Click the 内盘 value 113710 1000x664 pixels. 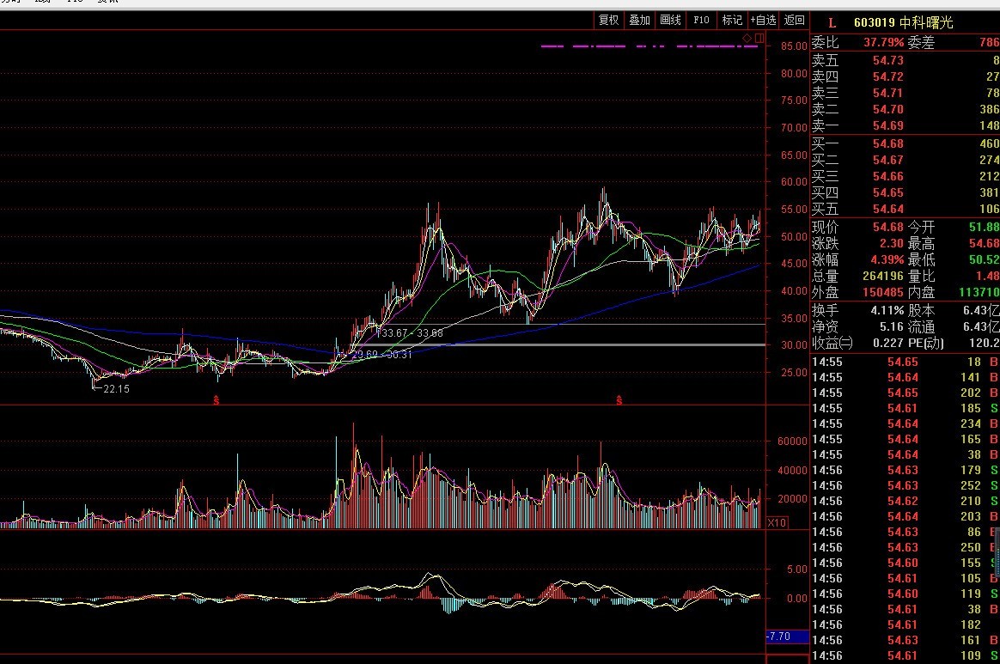coord(979,293)
